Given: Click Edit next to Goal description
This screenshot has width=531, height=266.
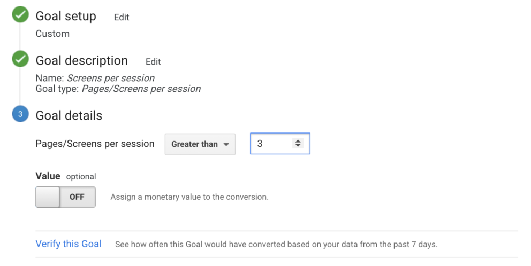Looking at the screenshot, I should 153,62.
